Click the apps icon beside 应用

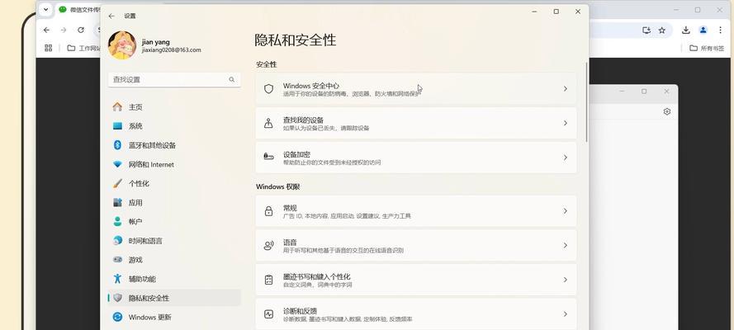117,203
